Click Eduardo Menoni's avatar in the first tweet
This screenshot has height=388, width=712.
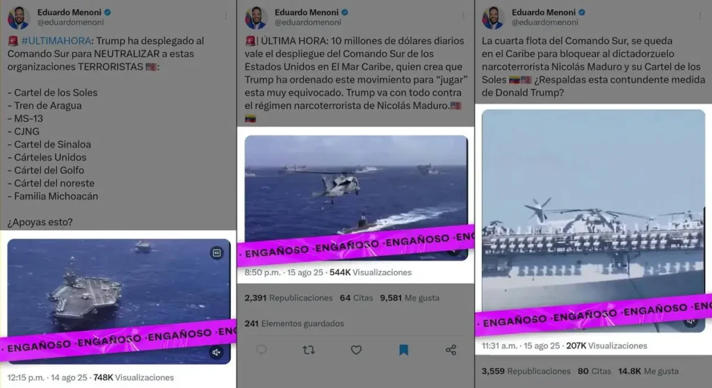pyautogui.click(x=19, y=17)
